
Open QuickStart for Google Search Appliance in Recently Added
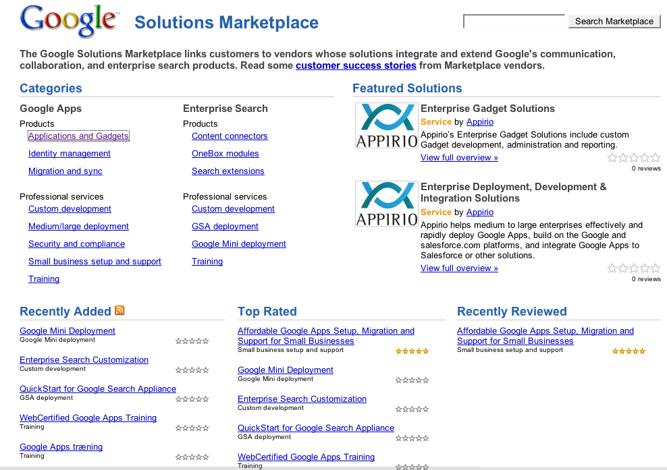(x=98, y=388)
